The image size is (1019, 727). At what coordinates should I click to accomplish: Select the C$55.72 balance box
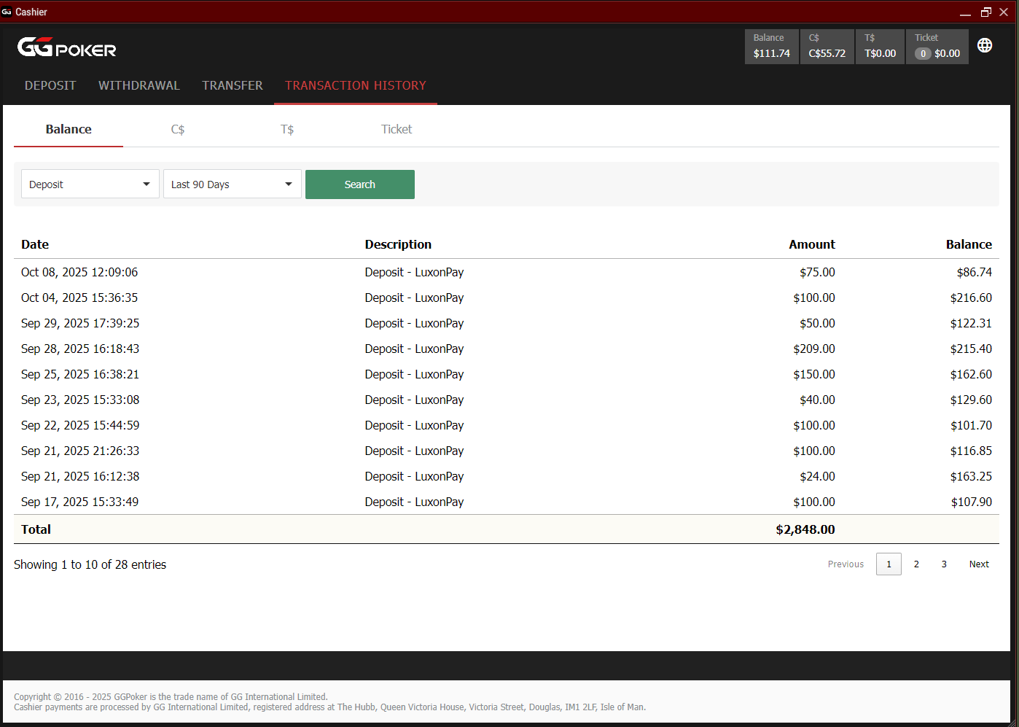pyautogui.click(x=827, y=47)
